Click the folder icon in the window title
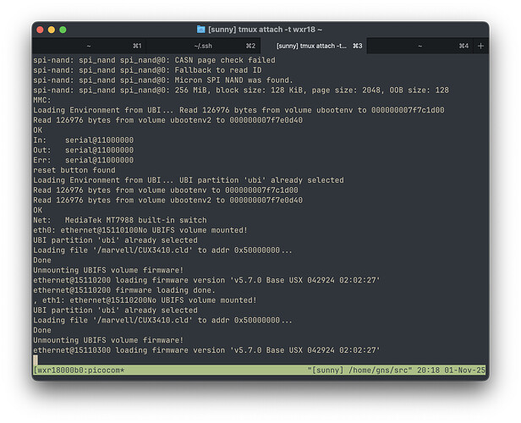 pyautogui.click(x=200, y=30)
